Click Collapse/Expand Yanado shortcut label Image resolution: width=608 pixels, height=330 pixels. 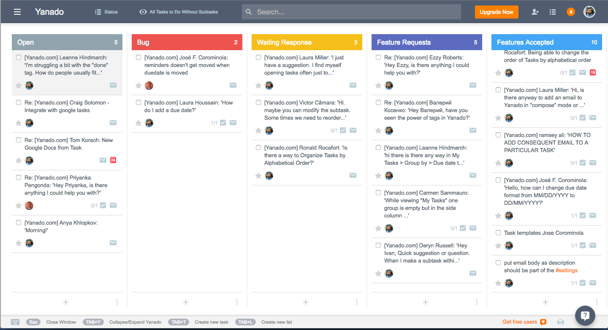(x=136, y=322)
